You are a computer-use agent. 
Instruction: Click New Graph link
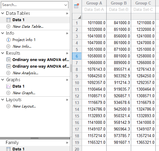tap(24, 93)
